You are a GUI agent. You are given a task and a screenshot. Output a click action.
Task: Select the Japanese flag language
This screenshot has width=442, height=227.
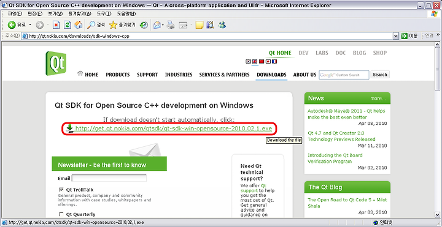268,61
